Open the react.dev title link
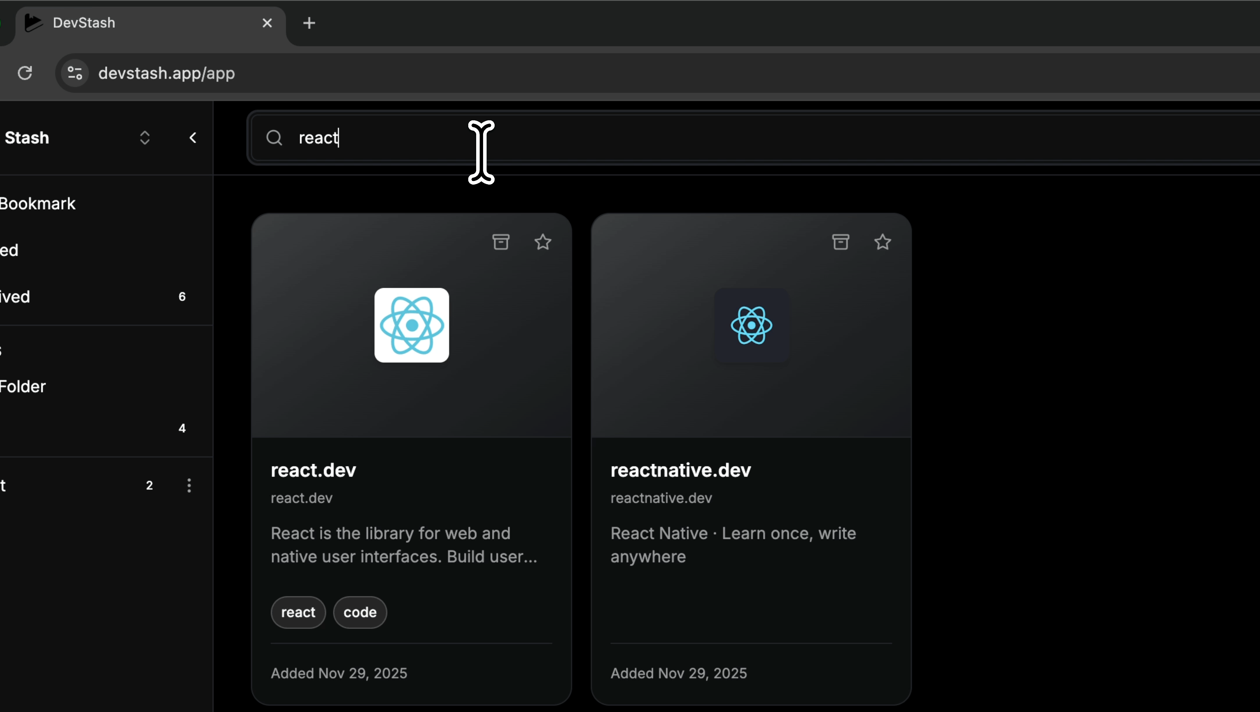 pyautogui.click(x=313, y=470)
